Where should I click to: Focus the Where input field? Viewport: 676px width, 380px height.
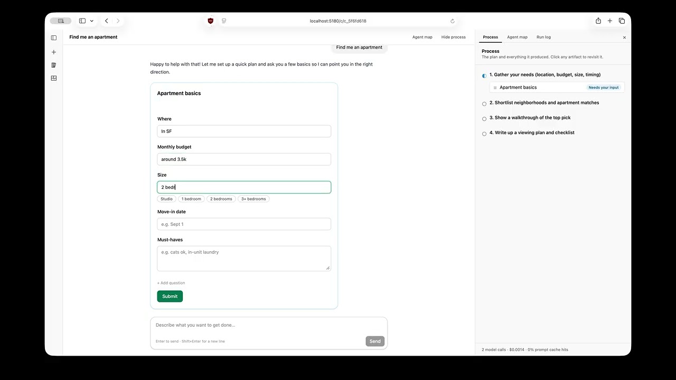pyautogui.click(x=244, y=131)
